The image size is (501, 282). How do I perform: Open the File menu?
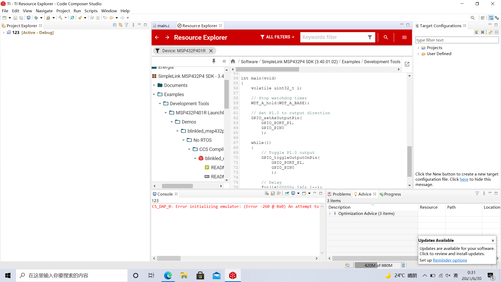5,11
